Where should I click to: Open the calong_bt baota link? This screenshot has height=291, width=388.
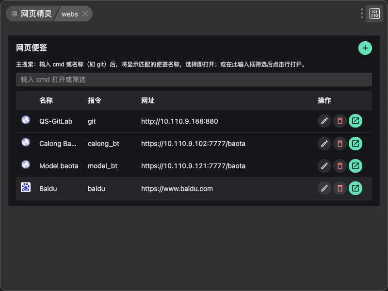pos(356,144)
